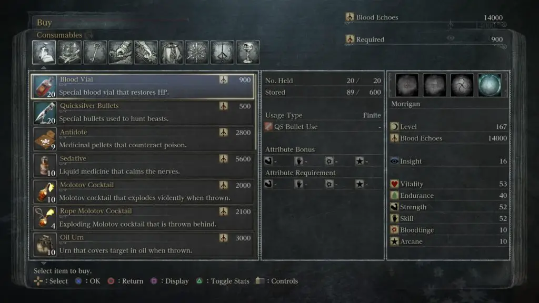Click the up arrow above item list
This screenshot has height=303, width=539.
coord(44,68)
